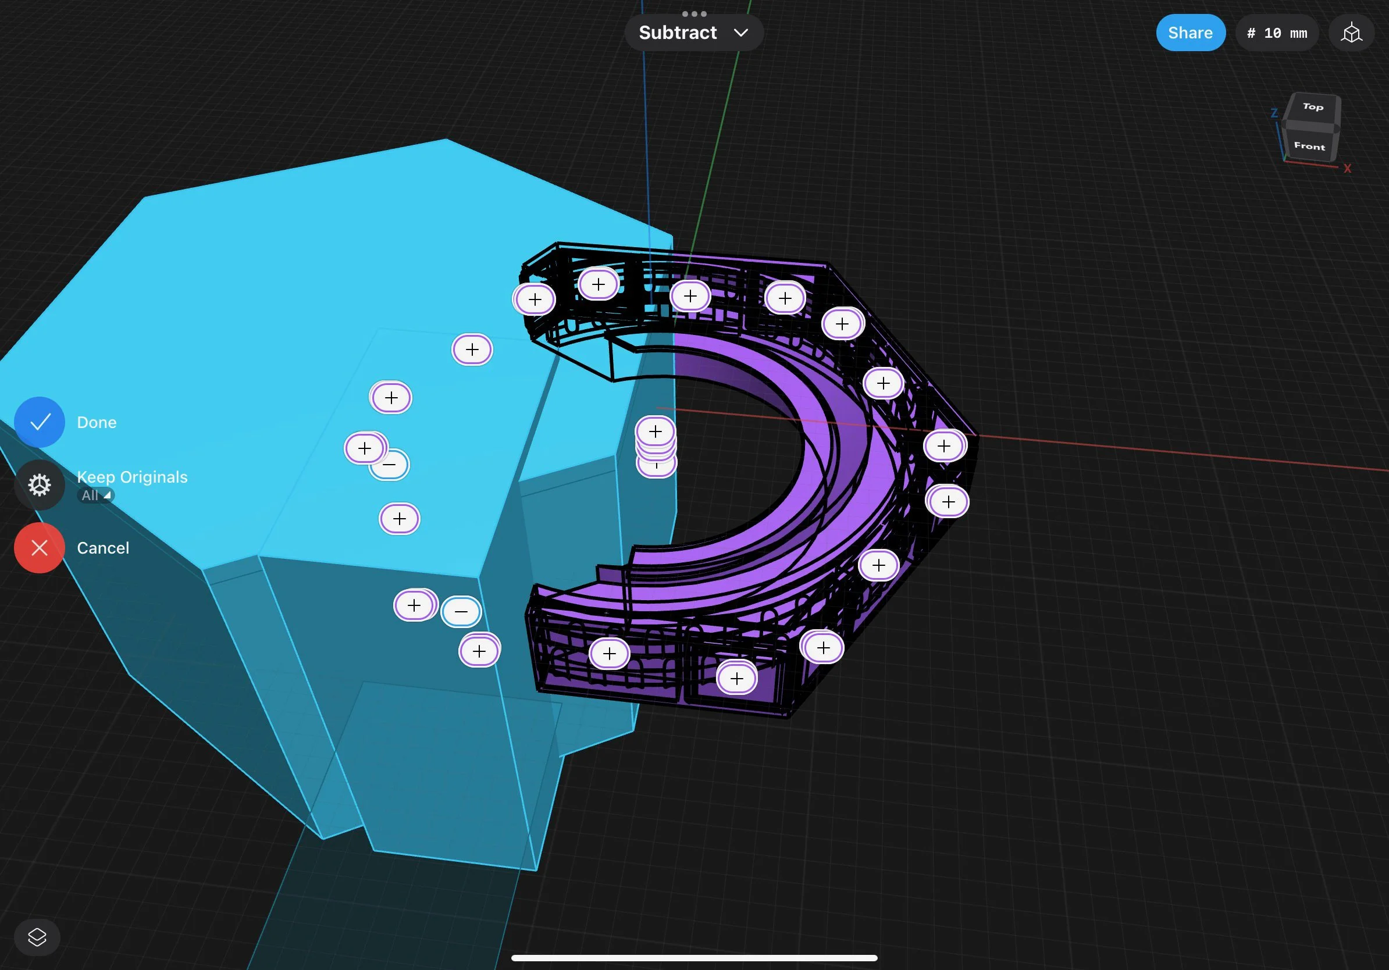Open Keep Originals gear settings
The image size is (1389, 970).
40,485
